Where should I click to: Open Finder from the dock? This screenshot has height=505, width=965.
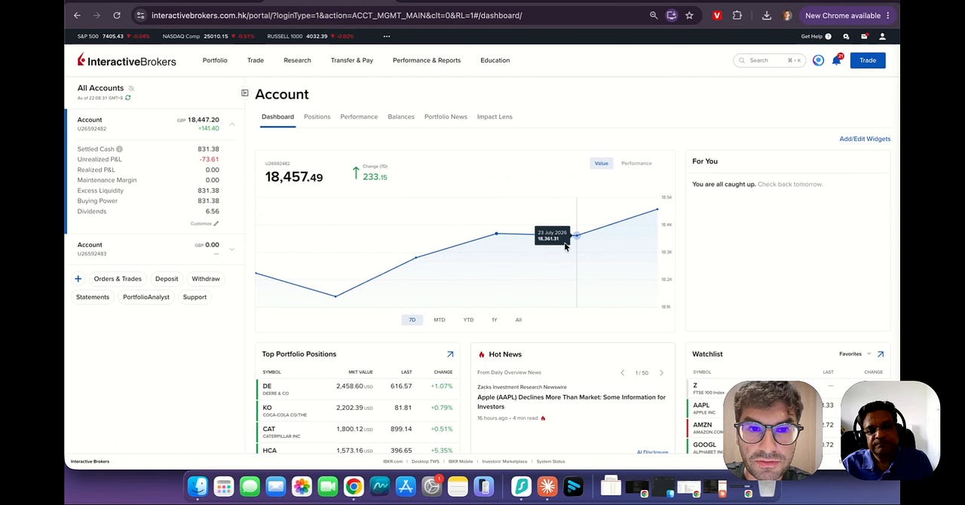(198, 487)
